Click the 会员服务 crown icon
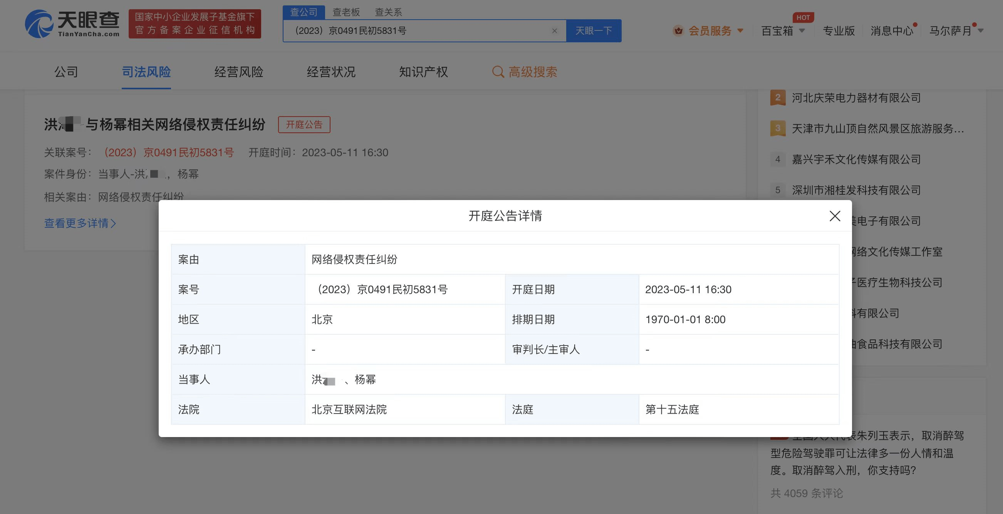 678,31
